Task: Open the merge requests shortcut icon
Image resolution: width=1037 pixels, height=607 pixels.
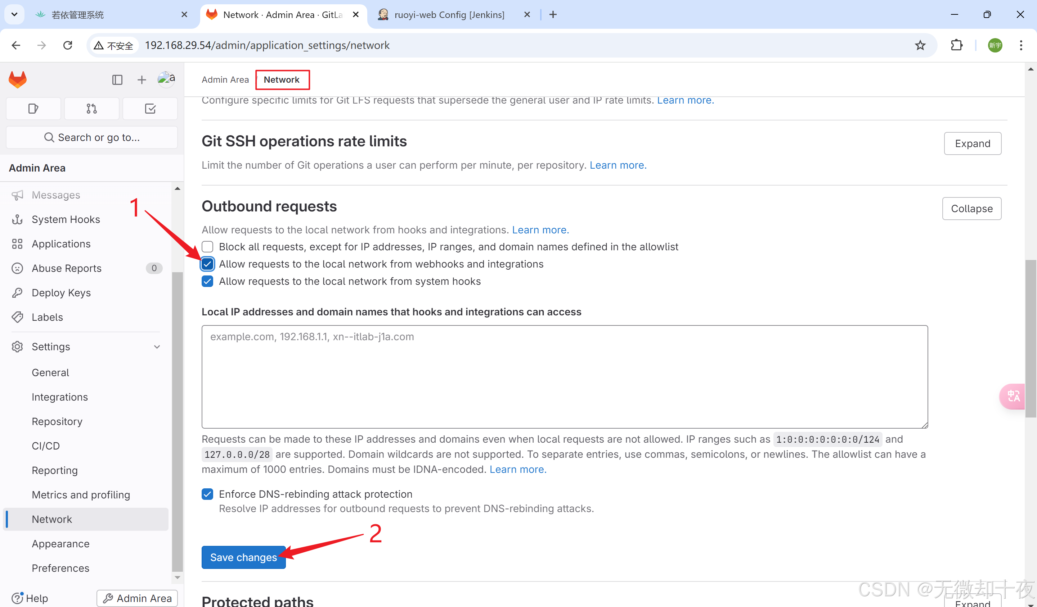Action: pyautogui.click(x=92, y=109)
